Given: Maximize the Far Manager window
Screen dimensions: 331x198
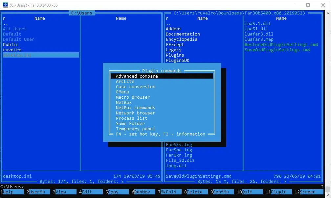Looking at the screenshot, I should [308, 5].
